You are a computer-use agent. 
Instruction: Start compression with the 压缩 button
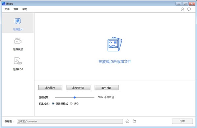tap(182, 121)
